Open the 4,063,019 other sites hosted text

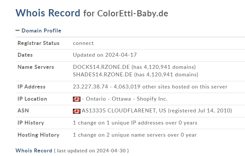click(x=170, y=87)
